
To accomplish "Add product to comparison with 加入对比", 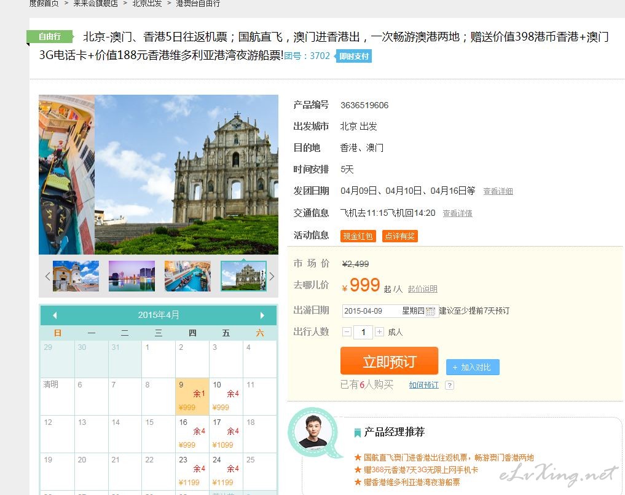I will 472,367.
